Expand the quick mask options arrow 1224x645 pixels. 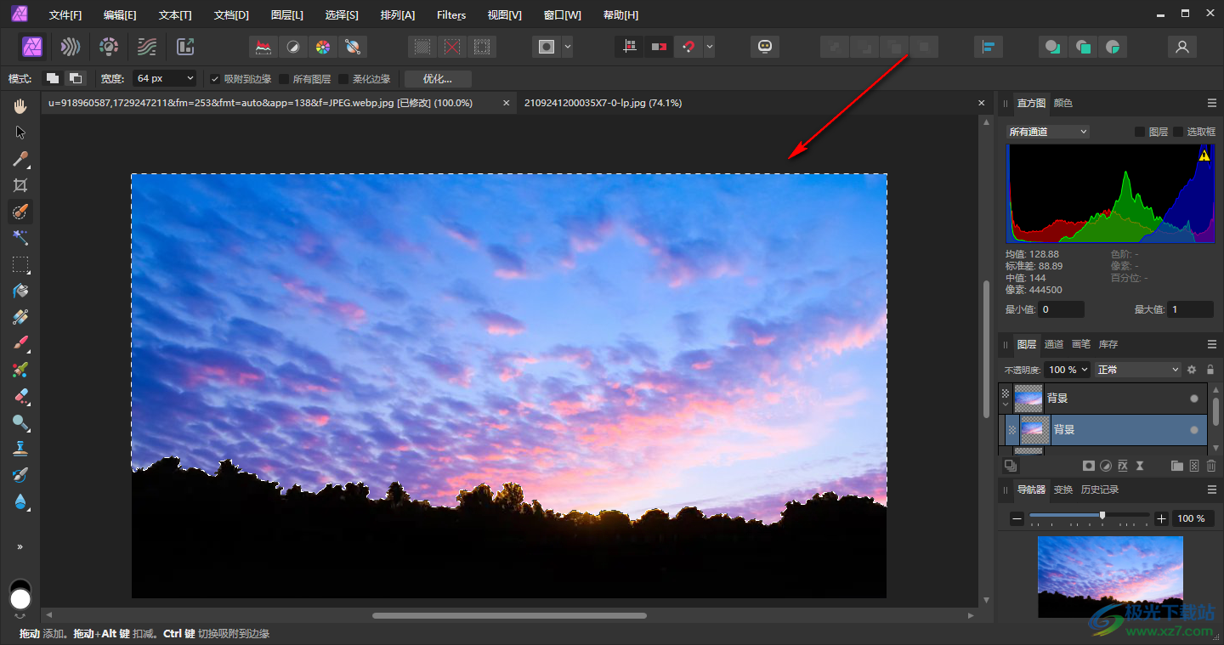[x=567, y=47]
